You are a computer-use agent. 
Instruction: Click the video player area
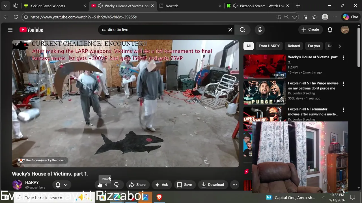coord(126,103)
